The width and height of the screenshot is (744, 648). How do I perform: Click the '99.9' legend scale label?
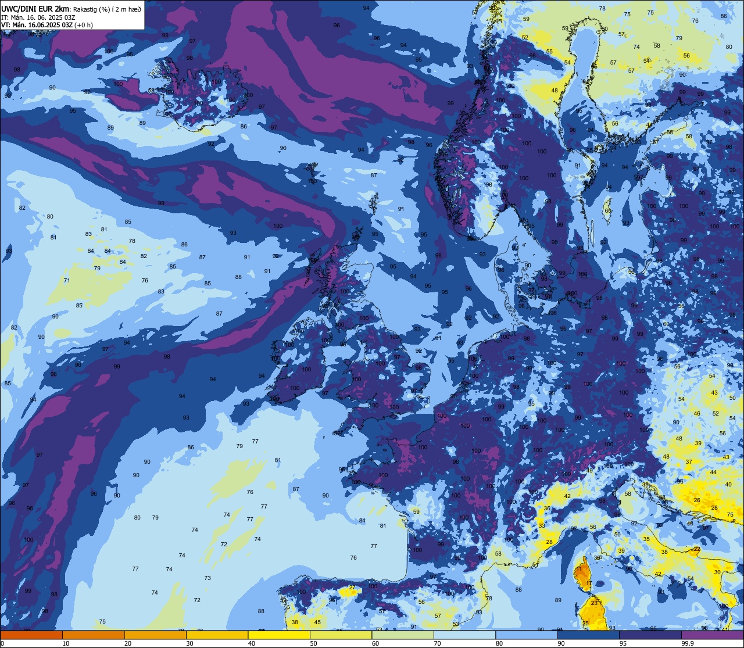(x=688, y=643)
